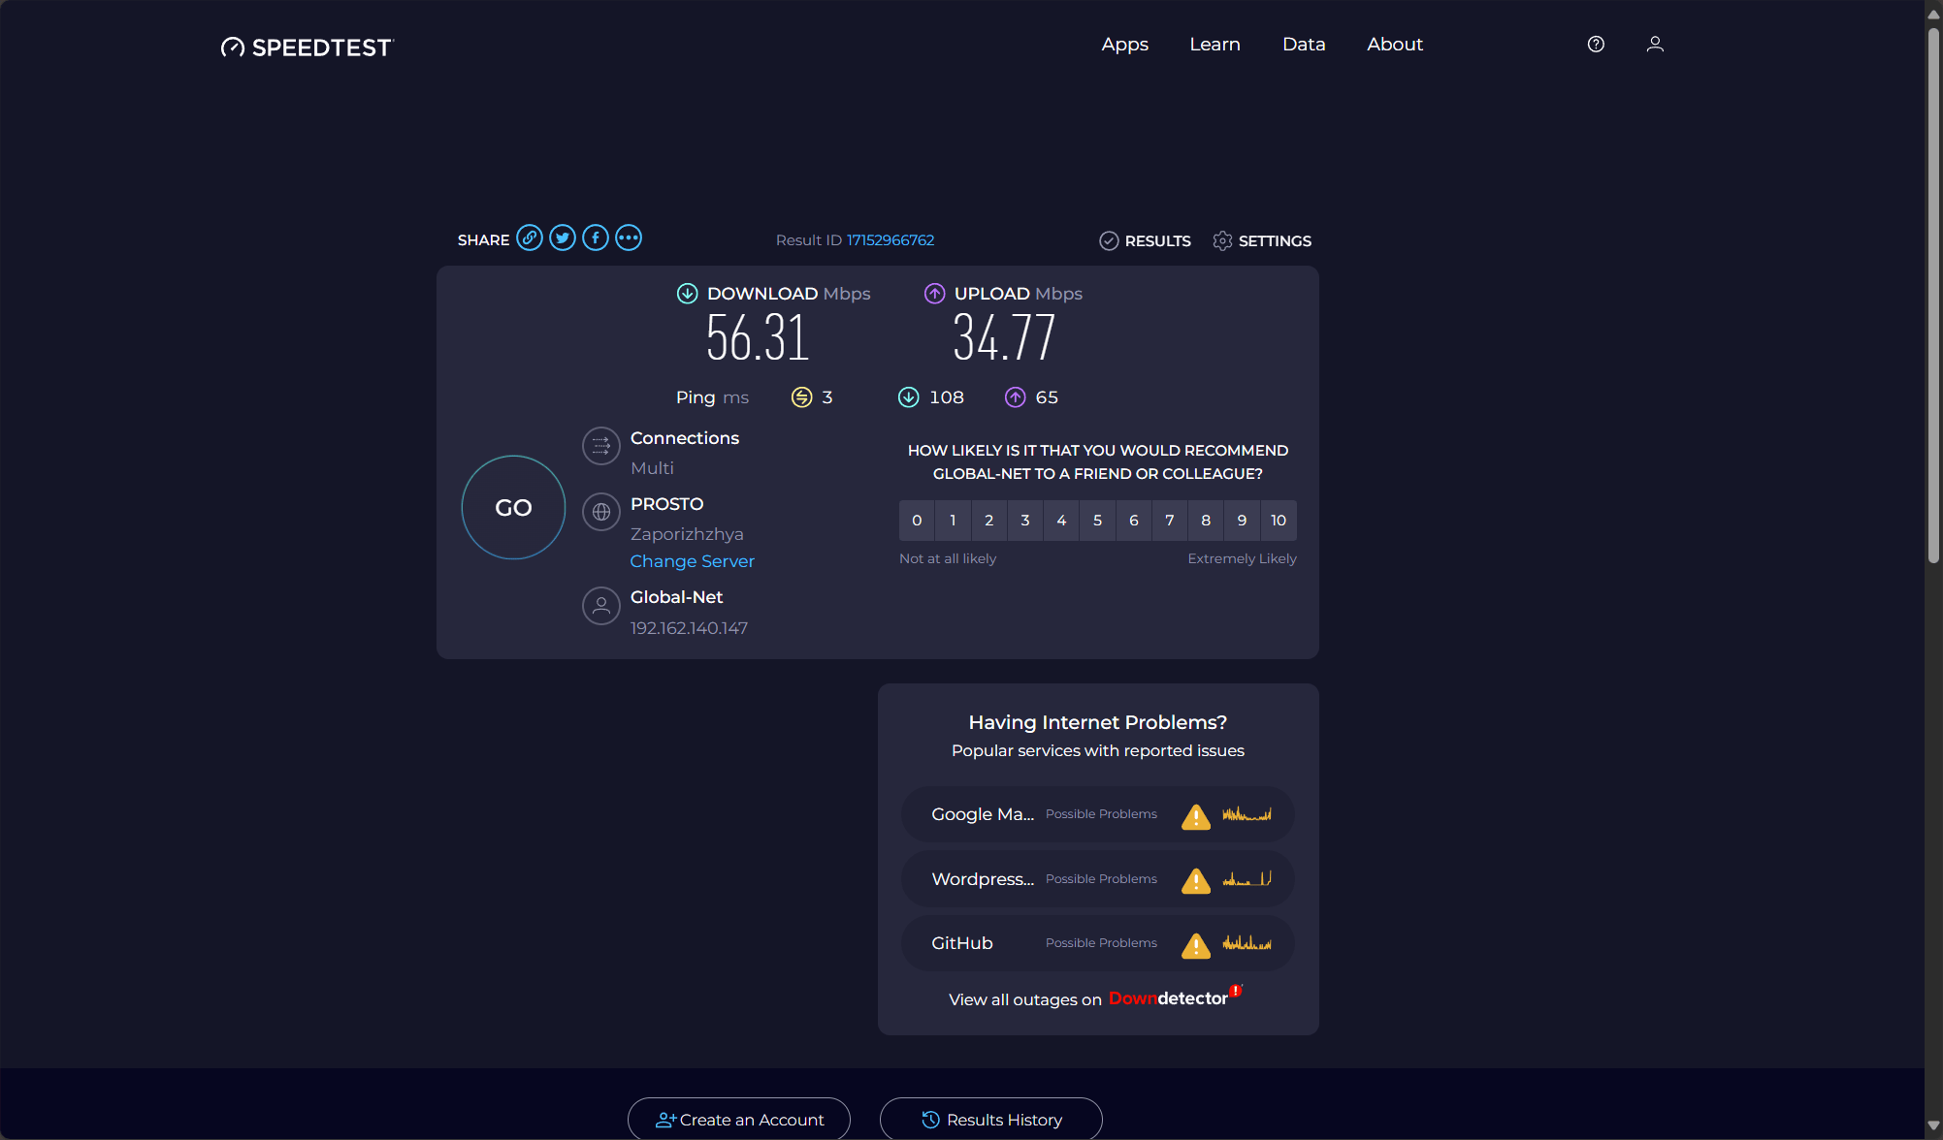This screenshot has width=1943, height=1140.
Task: Rate recommendation score 0
Action: pyautogui.click(x=917, y=521)
